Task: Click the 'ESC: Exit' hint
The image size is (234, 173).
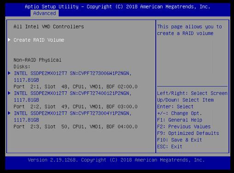Action: 170,146
